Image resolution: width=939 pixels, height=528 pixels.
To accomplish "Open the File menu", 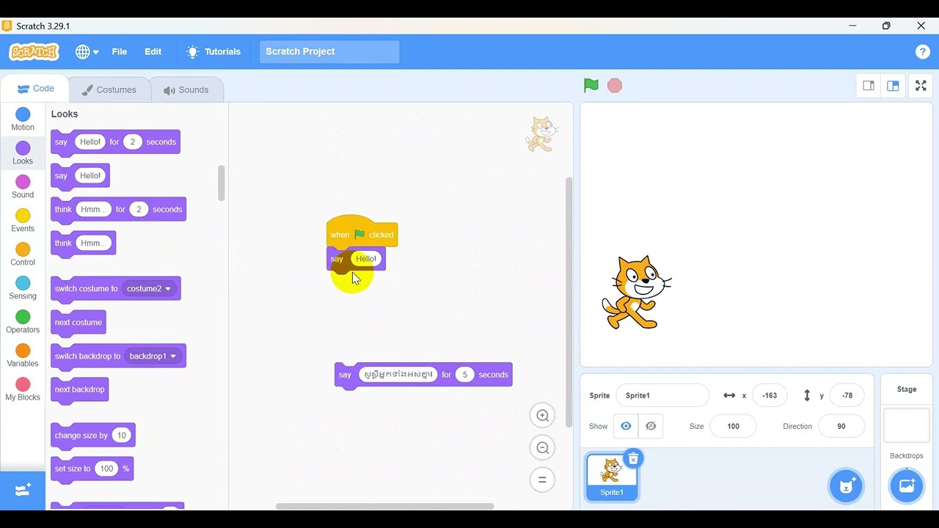I will [x=120, y=52].
